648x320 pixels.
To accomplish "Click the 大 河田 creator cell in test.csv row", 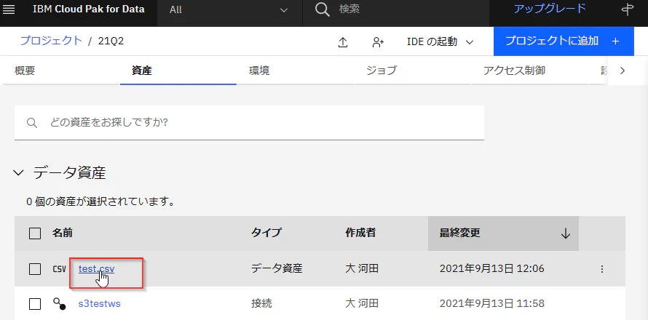I will (362, 269).
